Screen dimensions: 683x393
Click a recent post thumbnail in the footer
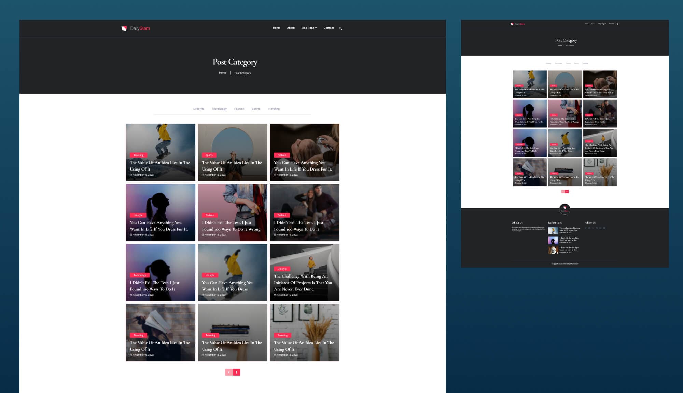pyautogui.click(x=553, y=230)
